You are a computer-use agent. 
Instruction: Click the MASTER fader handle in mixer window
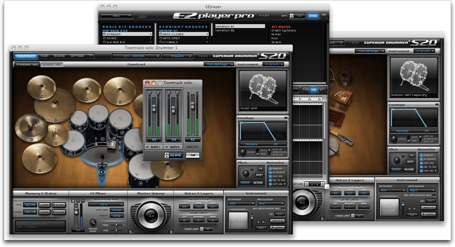pos(193,106)
